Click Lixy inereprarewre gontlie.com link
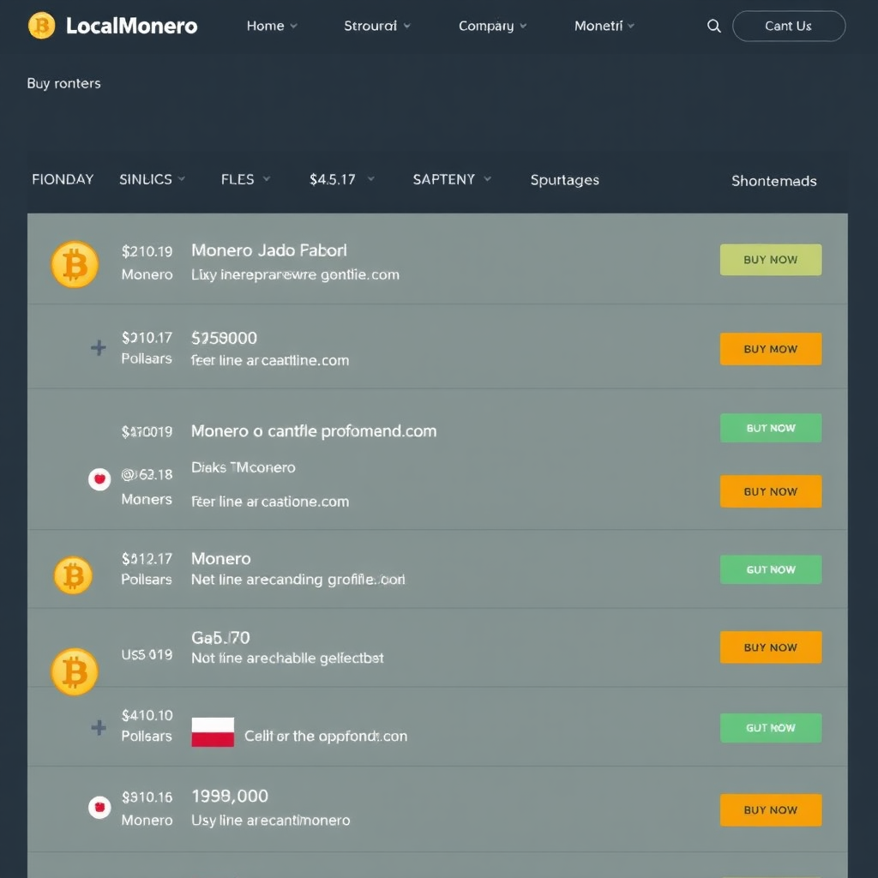 pos(295,275)
